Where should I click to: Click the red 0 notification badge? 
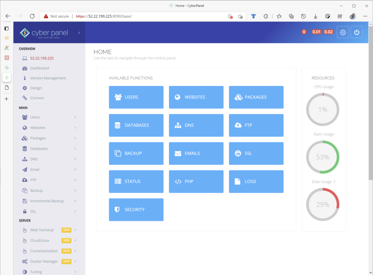(x=304, y=32)
